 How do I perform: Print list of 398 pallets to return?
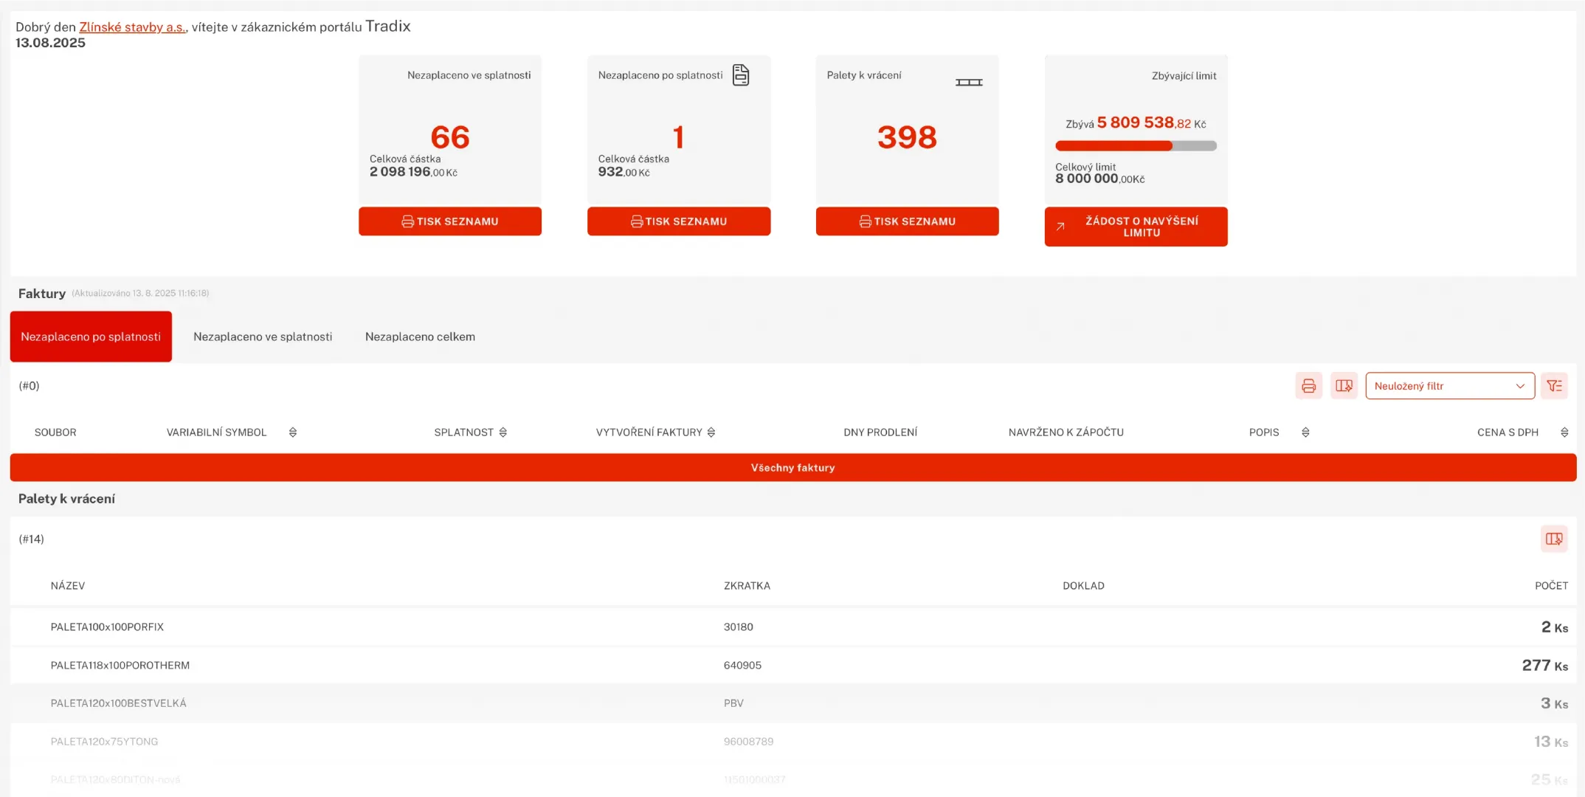(907, 221)
